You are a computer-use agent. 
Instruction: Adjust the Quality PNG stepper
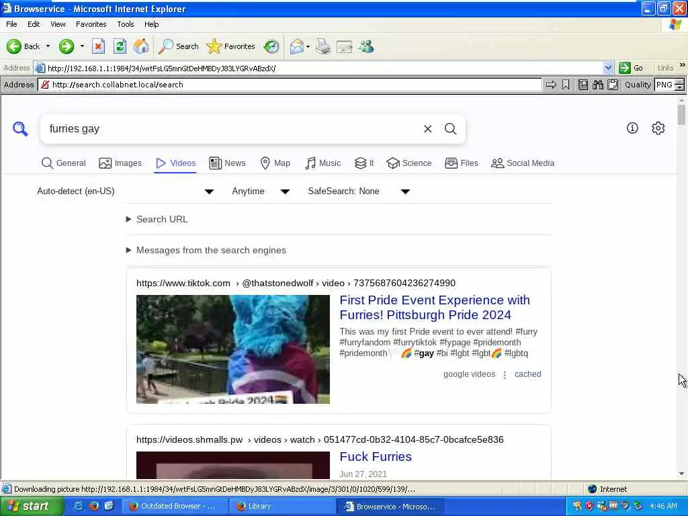click(x=680, y=85)
